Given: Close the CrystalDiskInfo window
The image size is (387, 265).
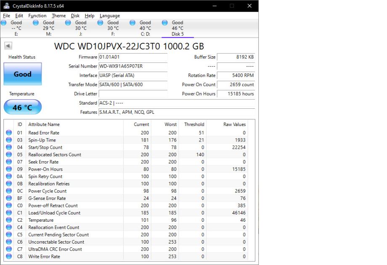Looking at the screenshot, I should pyautogui.click(x=249, y=6).
